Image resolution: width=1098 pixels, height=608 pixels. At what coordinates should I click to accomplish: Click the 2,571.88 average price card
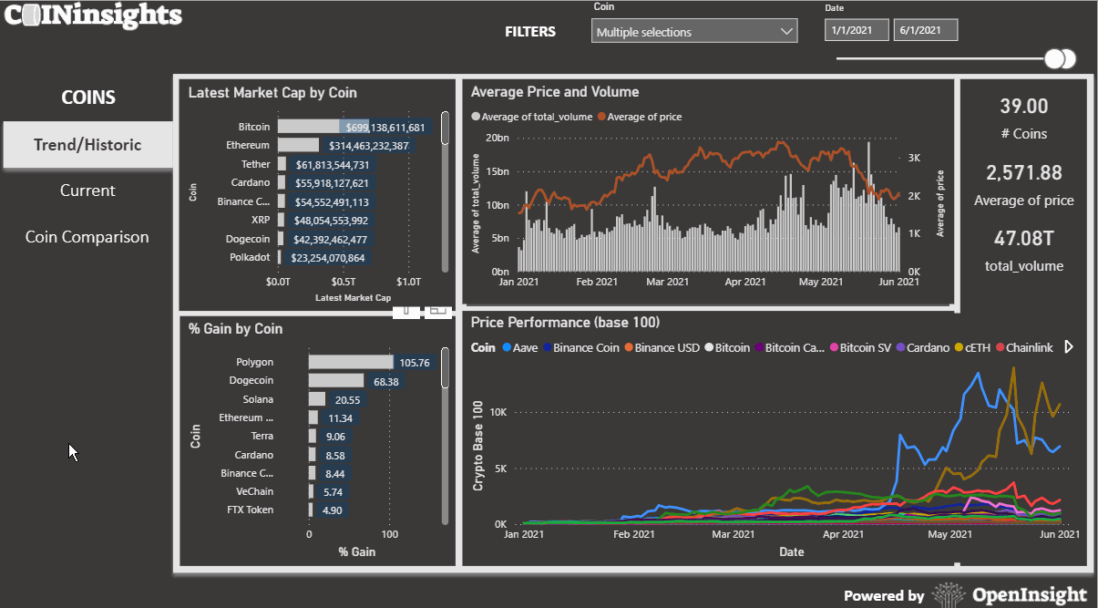pos(1023,172)
